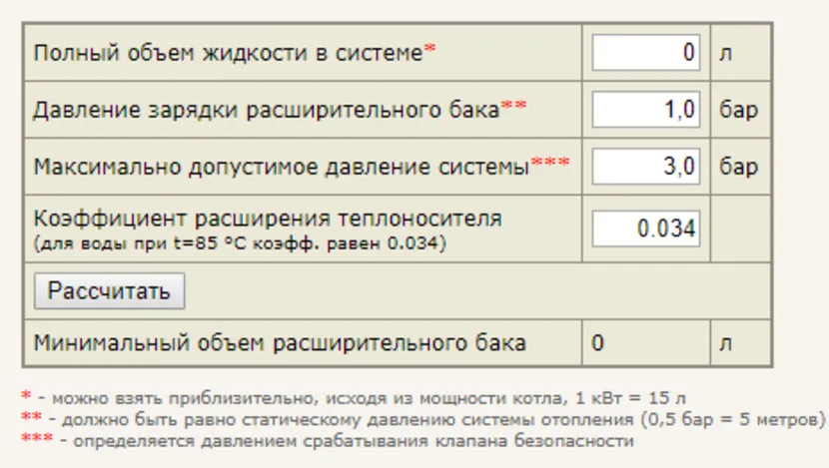The width and height of the screenshot is (829, 468).
Task: Click the бар unit next to maximum pressure
Action: tap(739, 166)
